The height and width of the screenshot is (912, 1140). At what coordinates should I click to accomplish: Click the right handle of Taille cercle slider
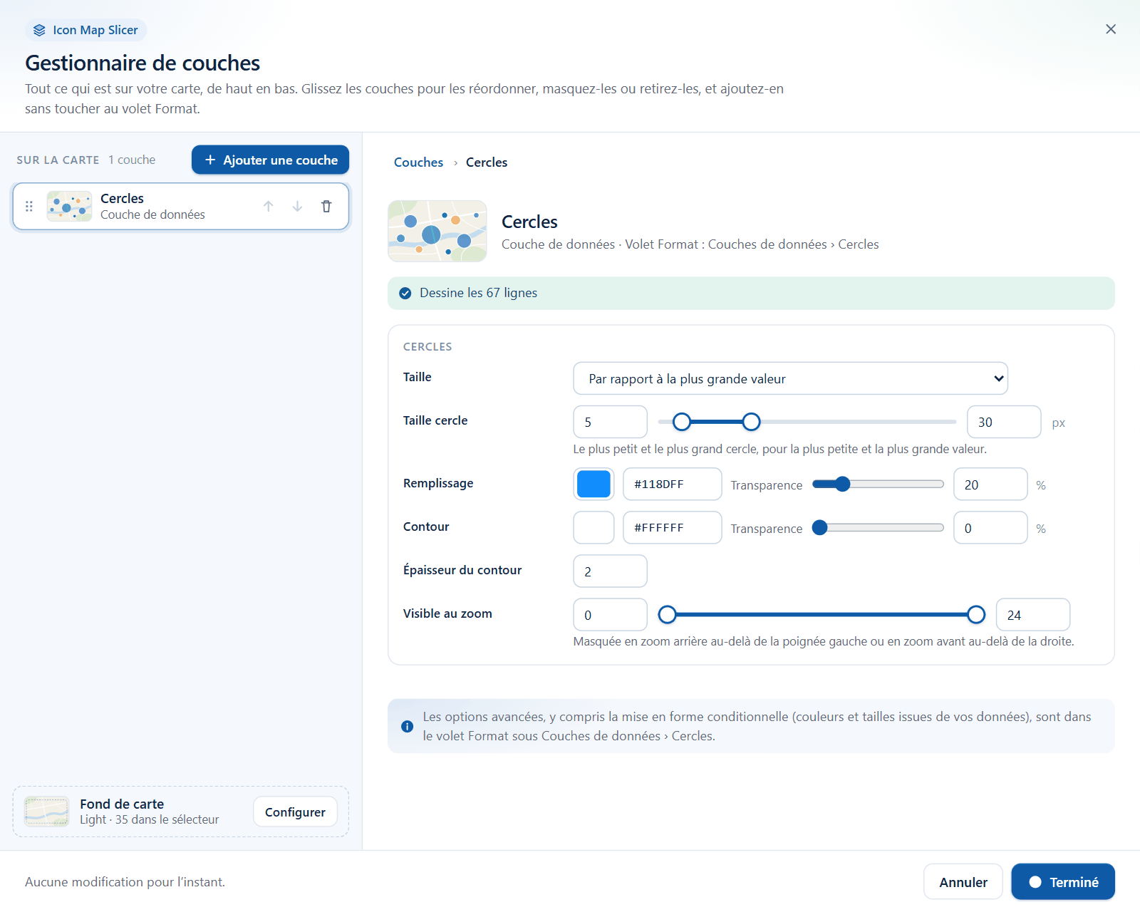(x=751, y=422)
